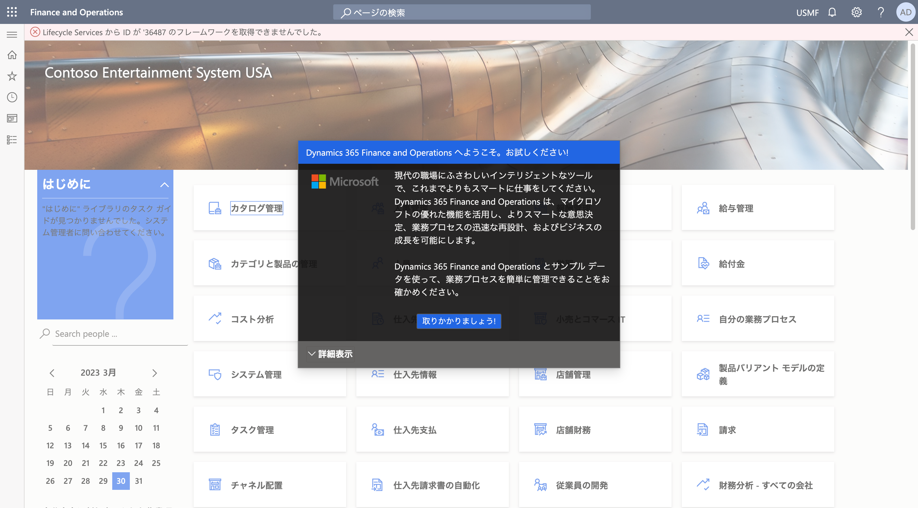Open the 給付金 tile
918x508 pixels.
click(758, 263)
